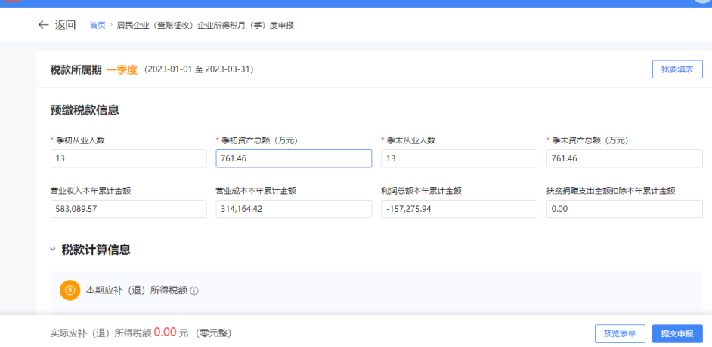The height and width of the screenshot is (347, 712).
Task: Click the 实际应补（退）所得税额 0.00 amount
Action: [x=165, y=333]
